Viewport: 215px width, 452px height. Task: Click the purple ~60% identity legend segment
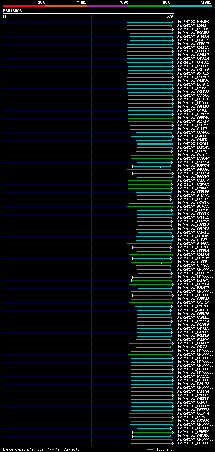(x=107, y=6)
